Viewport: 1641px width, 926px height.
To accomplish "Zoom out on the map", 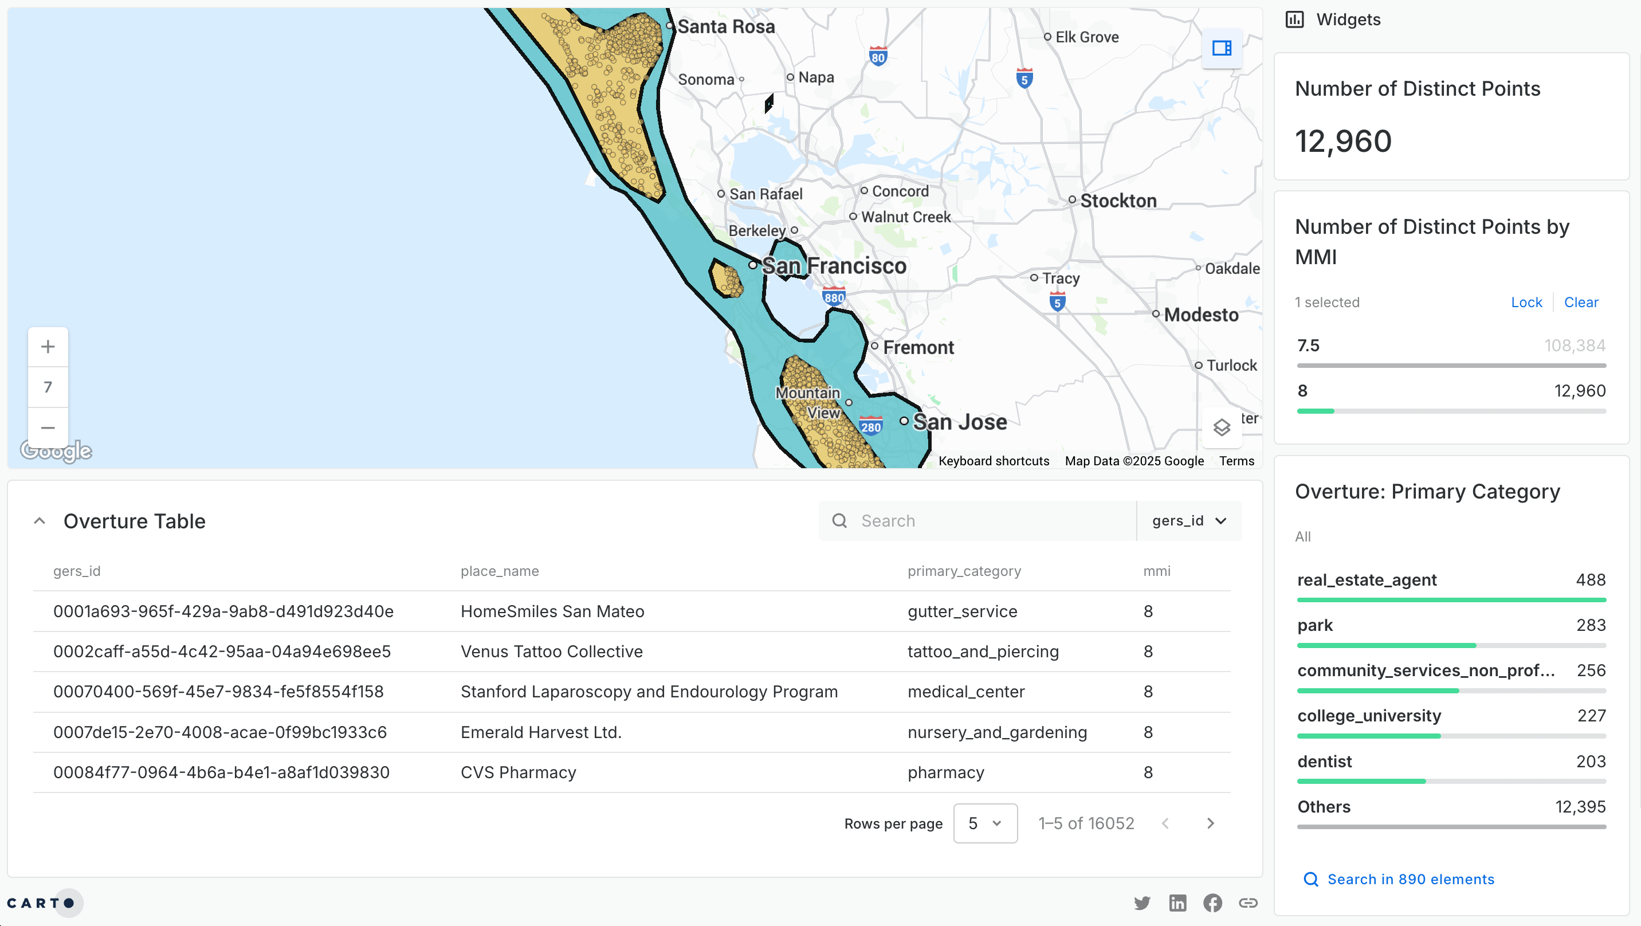I will click(x=48, y=427).
